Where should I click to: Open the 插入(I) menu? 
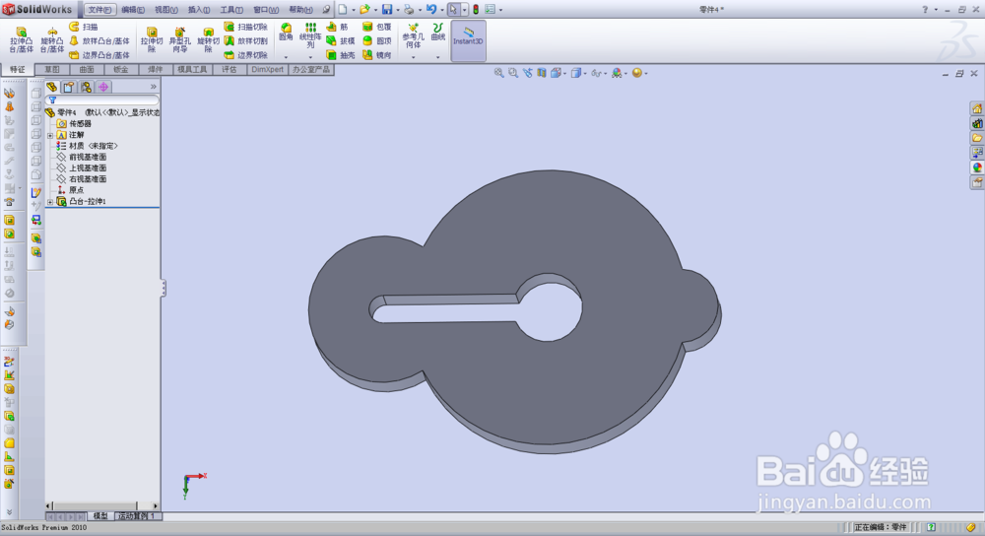point(199,10)
